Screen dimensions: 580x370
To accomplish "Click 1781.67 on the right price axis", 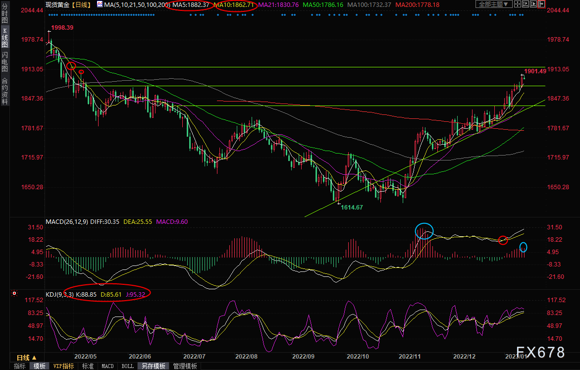I will click(x=558, y=128).
